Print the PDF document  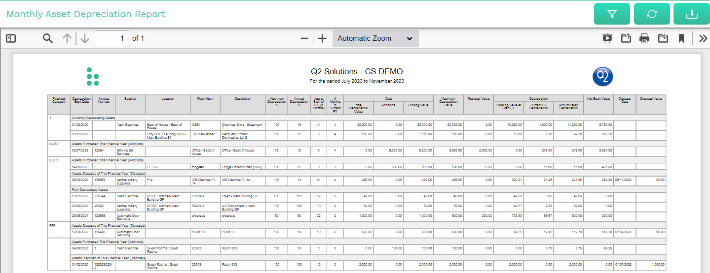[x=644, y=38]
